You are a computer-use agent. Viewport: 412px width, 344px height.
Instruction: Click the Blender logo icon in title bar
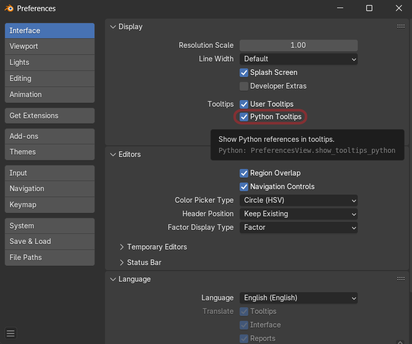(9, 9)
